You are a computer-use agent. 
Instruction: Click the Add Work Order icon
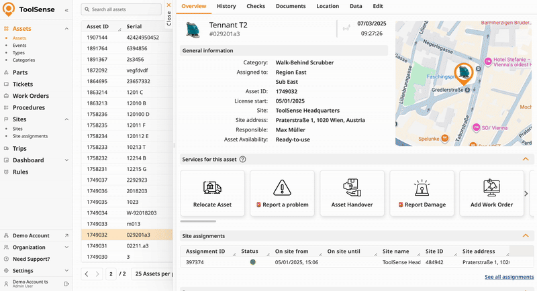pos(491,187)
